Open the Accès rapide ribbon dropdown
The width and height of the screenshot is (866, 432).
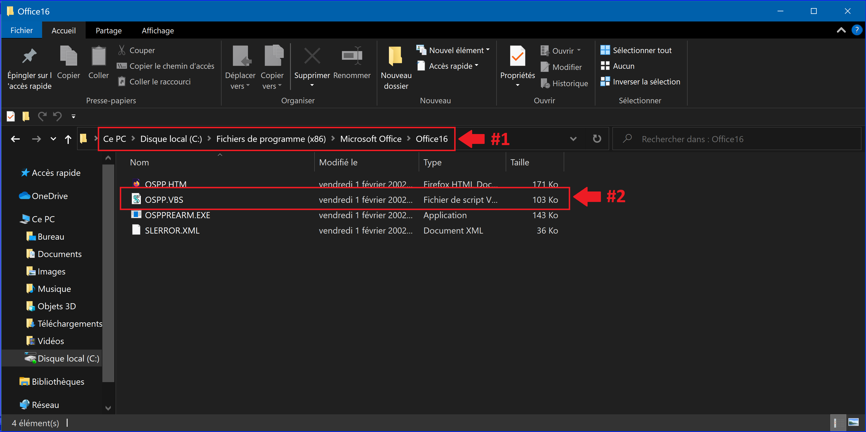tap(448, 66)
